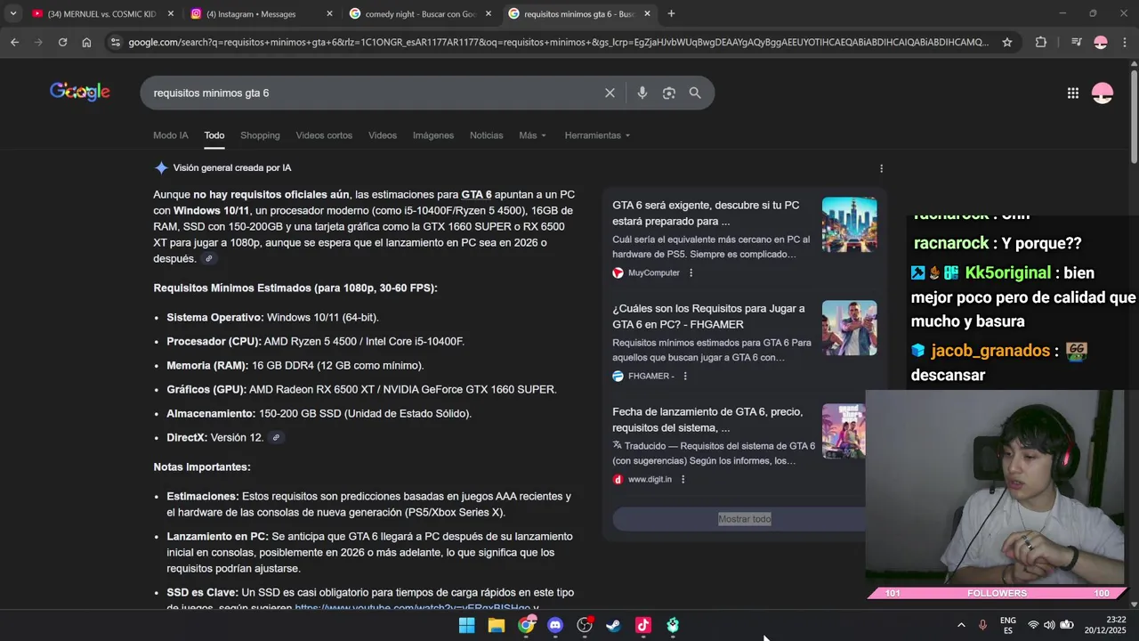
Task: Select the 'Videos' search tab
Action: point(383,135)
